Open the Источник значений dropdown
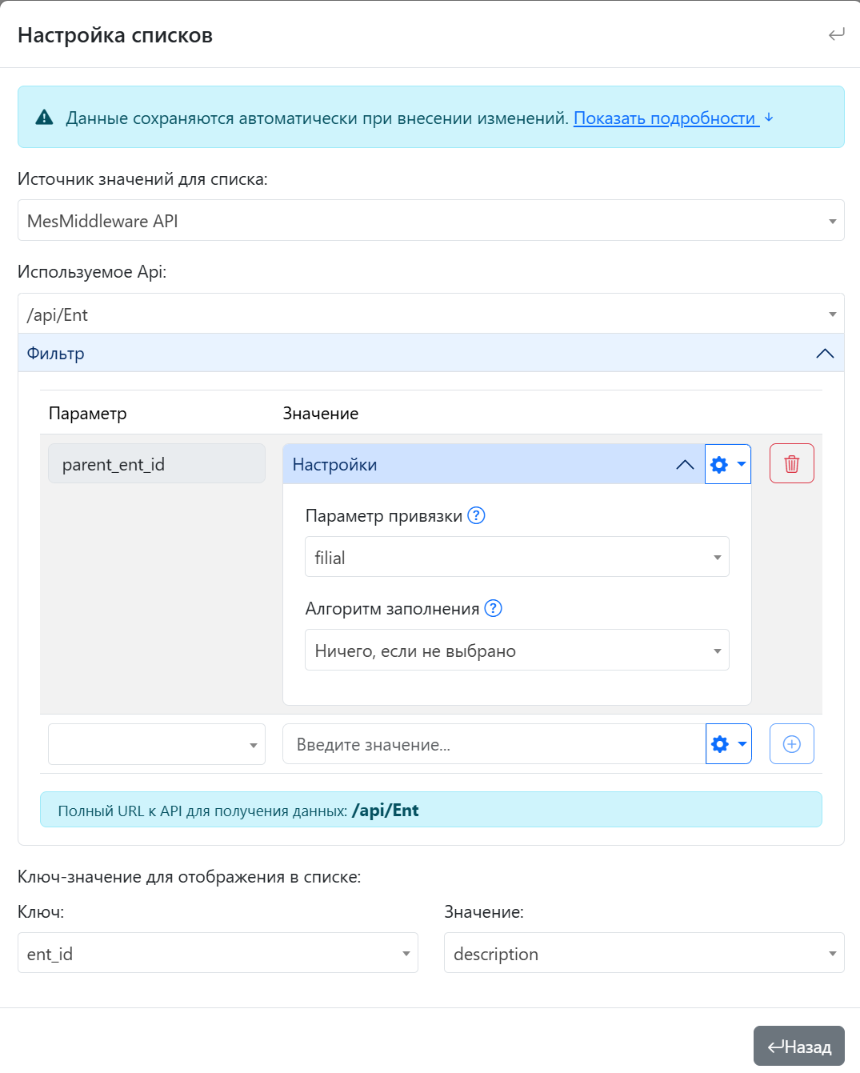Image resolution: width=860 pixels, height=1073 pixels. coord(430,221)
